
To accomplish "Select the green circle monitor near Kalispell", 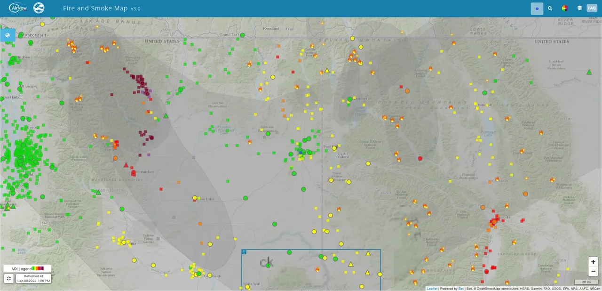I will point(485,93).
